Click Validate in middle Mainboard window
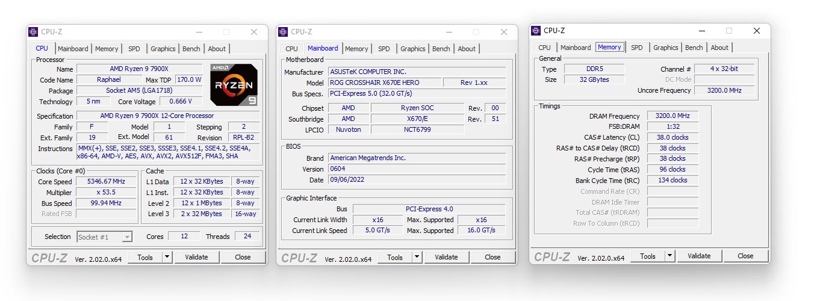The height and width of the screenshot is (301, 814). click(446, 257)
